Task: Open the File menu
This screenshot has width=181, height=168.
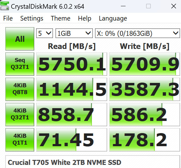Action: point(8,18)
